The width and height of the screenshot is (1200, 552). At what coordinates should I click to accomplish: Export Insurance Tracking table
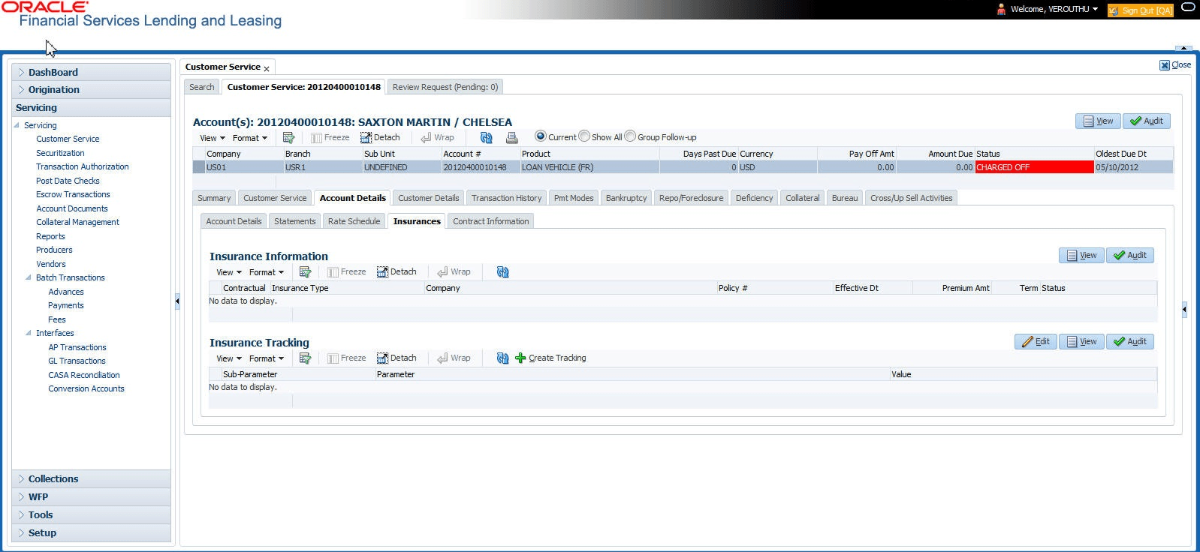pyautogui.click(x=305, y=358)
